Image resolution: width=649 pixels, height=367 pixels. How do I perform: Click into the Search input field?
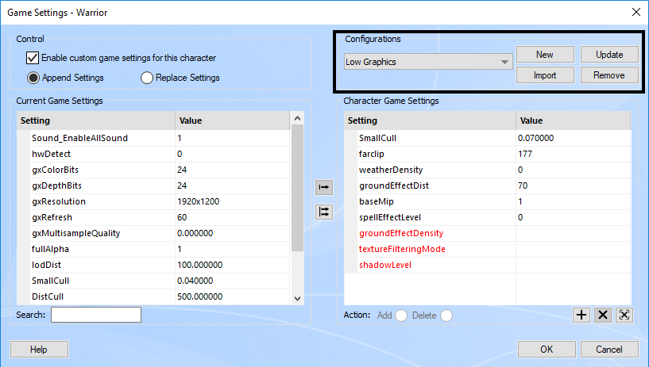click(x=96, y=315)
